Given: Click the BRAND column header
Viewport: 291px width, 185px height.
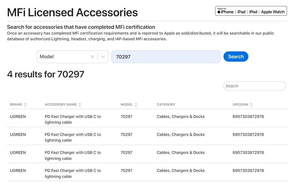Looking at the screenshot, I should (16, 104).
